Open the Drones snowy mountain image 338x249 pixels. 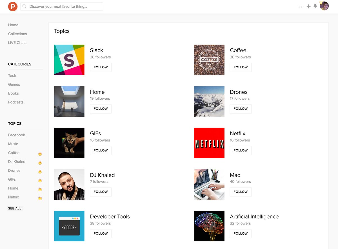click(x=209, y=101)
